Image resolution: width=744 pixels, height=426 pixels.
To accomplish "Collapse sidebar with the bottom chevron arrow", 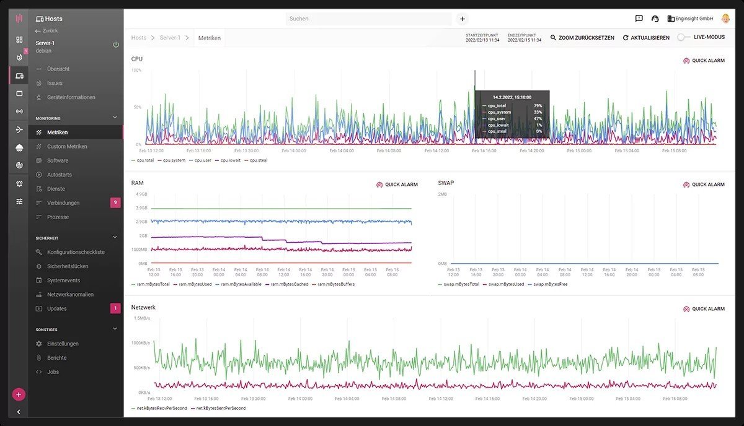I will tap(19, 412).
